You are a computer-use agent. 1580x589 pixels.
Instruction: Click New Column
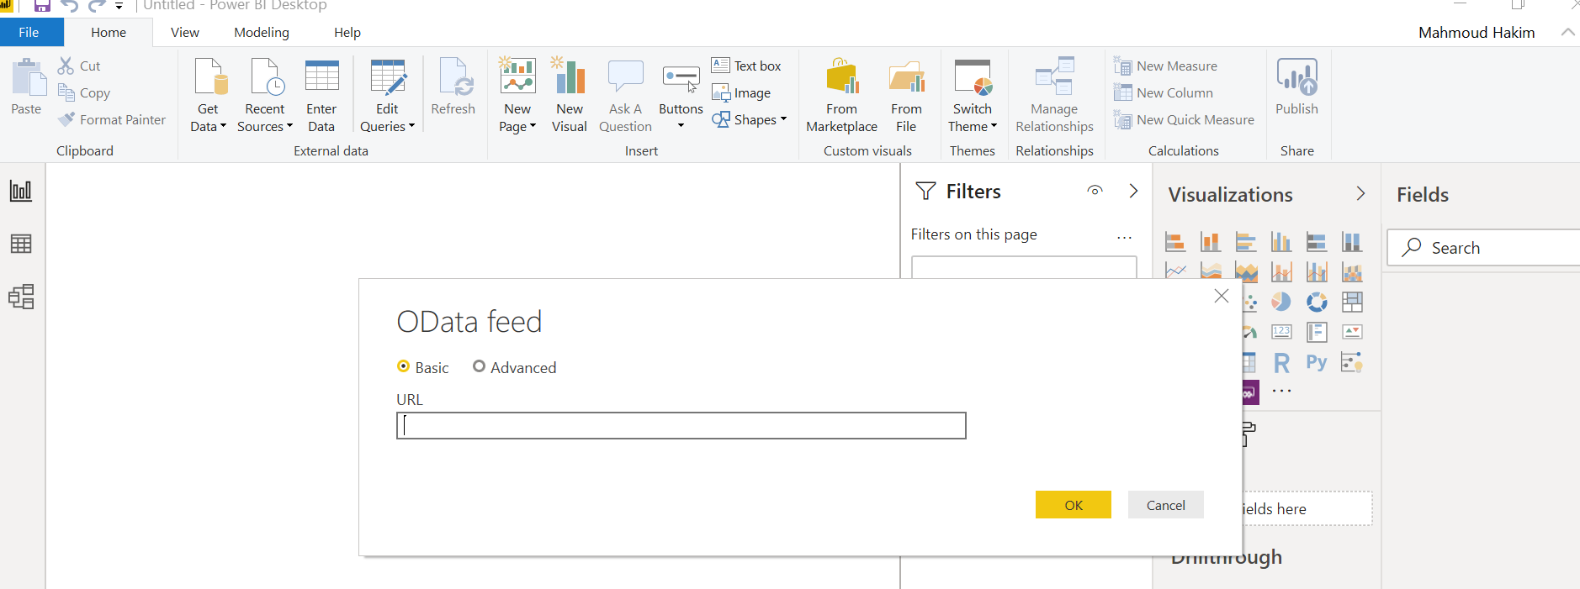click(1164, 92)
